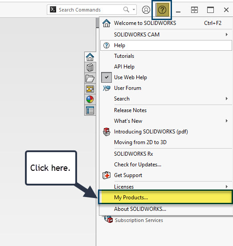Open About SOLIDWORKS...

click(x=166, y=209)
